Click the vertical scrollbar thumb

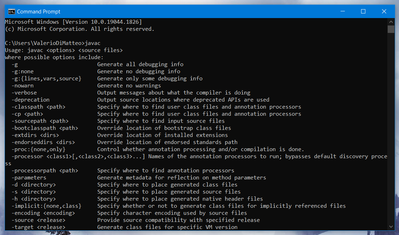click(391, 29)
